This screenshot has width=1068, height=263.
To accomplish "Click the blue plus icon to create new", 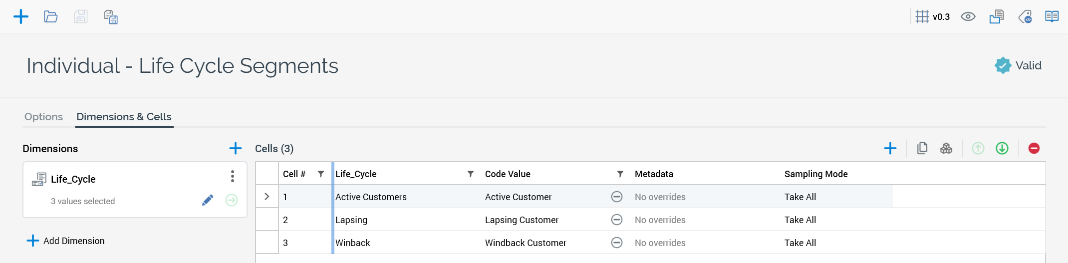I will point(21,17).
